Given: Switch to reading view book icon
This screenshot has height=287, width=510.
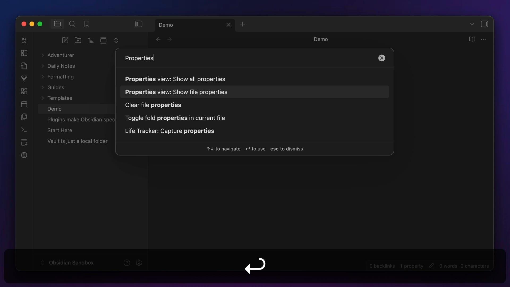Looking at the screenshot, I should click(x=472, y=39).
